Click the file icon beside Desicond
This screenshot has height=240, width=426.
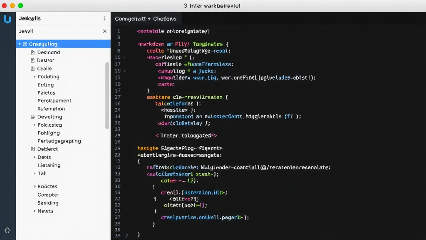33,52
